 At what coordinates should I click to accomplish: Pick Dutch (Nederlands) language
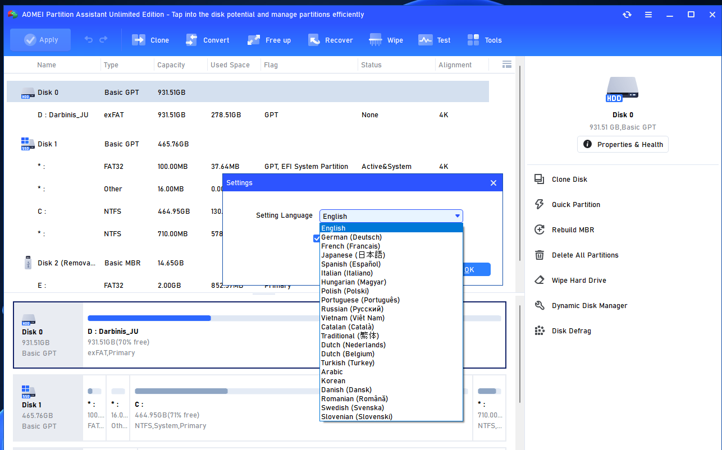point(391,345)
